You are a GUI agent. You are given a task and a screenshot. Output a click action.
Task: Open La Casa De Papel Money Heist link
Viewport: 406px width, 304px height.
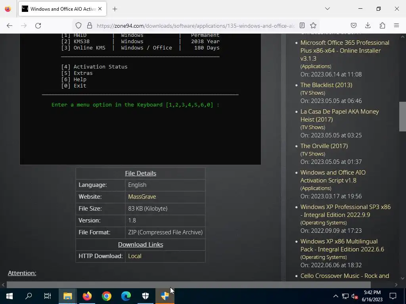[339, 116]
